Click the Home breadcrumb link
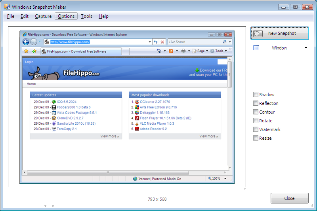Image resolution: width=317 pixels, height=211 pixels. coord(31,84)
